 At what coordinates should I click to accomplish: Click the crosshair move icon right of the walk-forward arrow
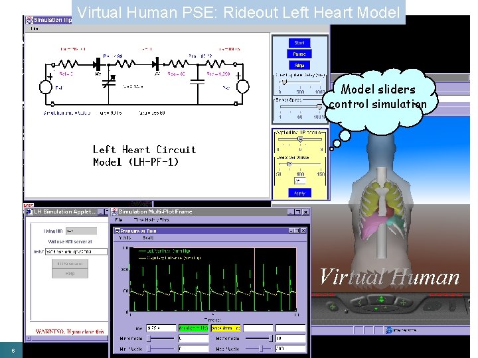tap(404, 302)
